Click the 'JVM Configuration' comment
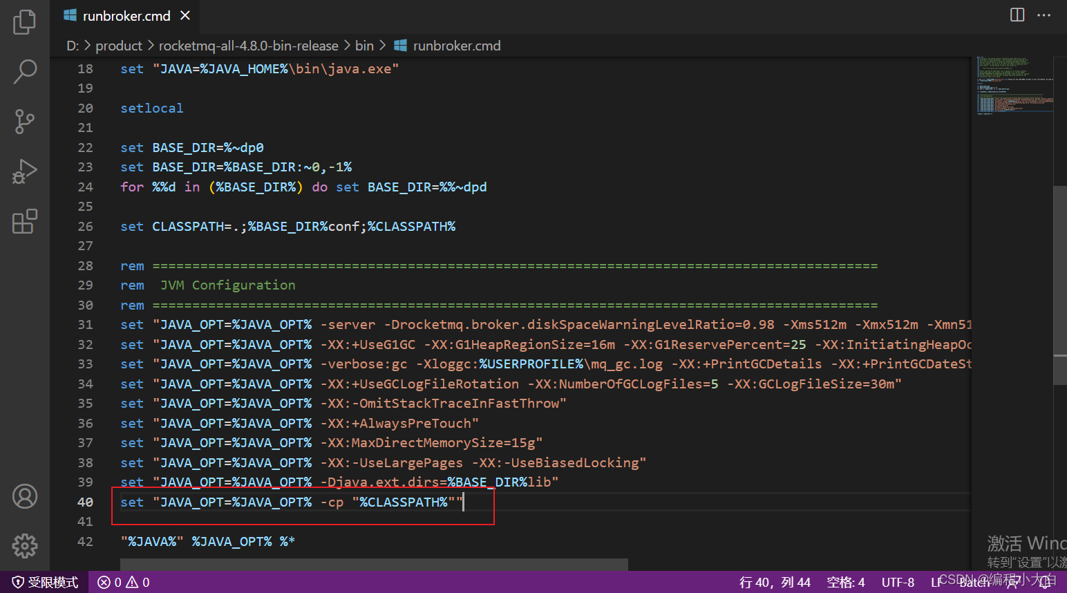Image resolution: width=1067 pixels, height=593 pixels. coord(227,285)
